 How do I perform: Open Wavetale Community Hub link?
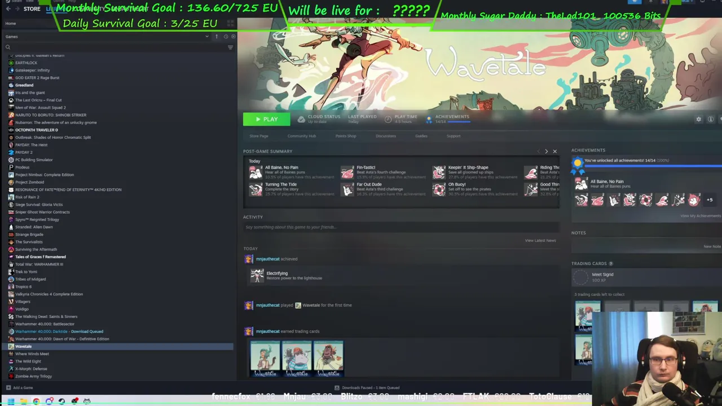click(302, 136)
